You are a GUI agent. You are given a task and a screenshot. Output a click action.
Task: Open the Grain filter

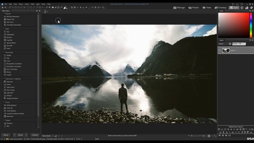pyautogui.click(x=7, y=48)
